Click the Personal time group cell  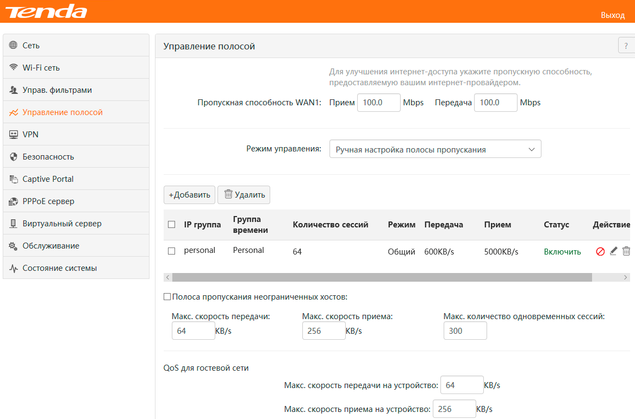tap(248, 250)
